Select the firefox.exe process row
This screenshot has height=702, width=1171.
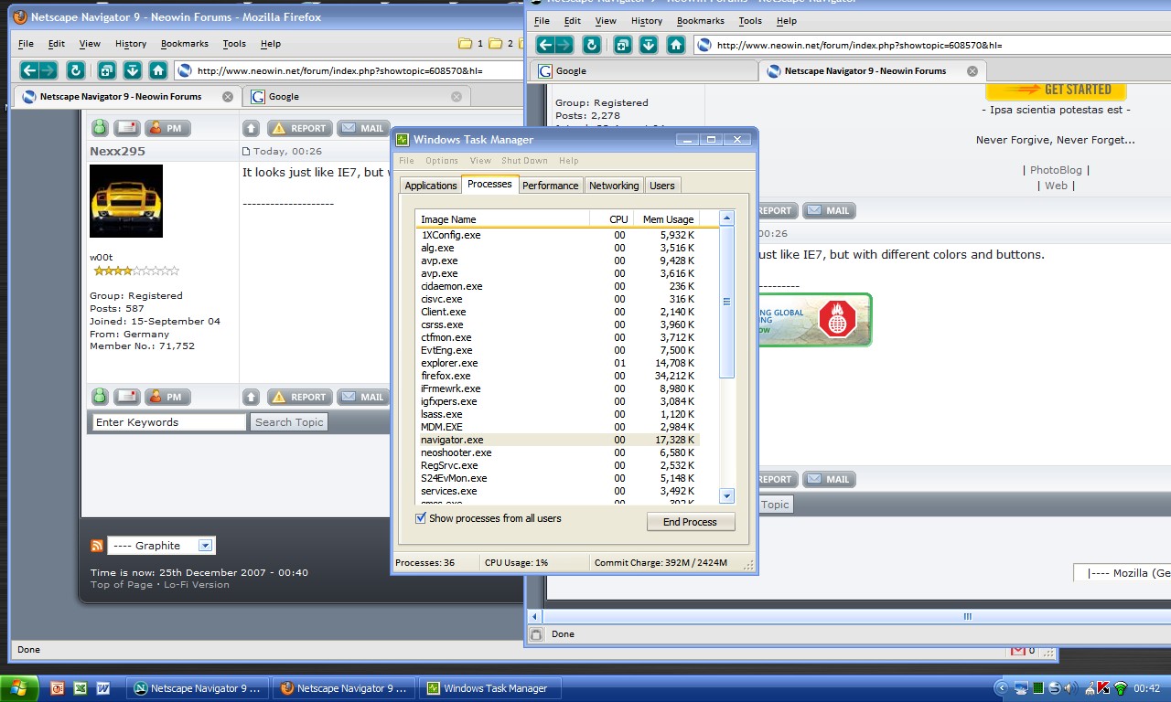558,376
